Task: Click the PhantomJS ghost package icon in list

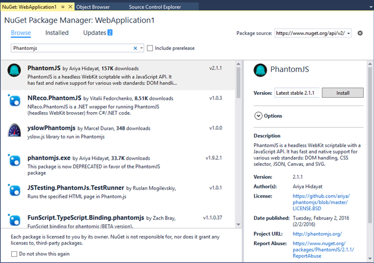Action: [14, 70]
